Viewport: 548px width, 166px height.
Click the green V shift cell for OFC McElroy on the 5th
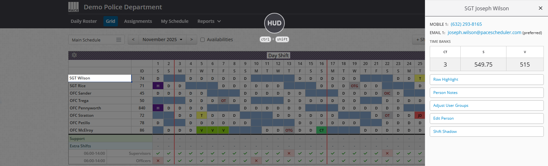point(202,130)
